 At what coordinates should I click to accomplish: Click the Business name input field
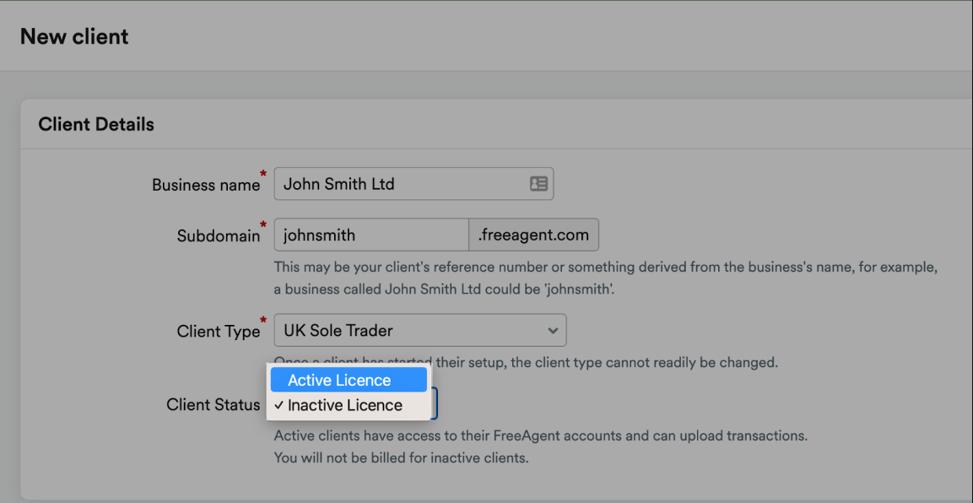(414, 184)
